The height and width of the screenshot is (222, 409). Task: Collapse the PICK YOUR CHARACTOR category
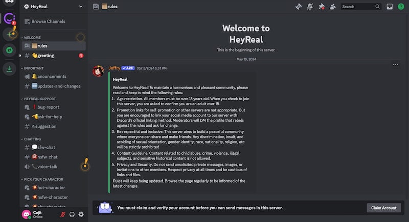pyautogui.click(x=42, y=179)
